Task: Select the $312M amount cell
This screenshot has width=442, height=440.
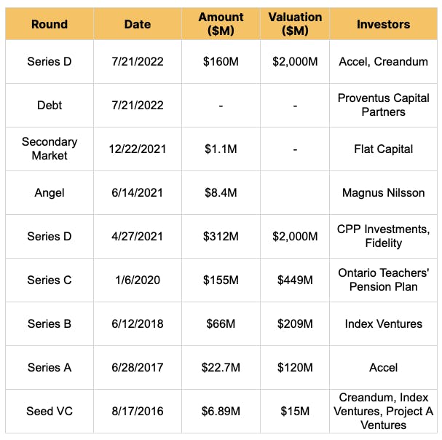Action: pyautogui.click(x=220, y=236)
